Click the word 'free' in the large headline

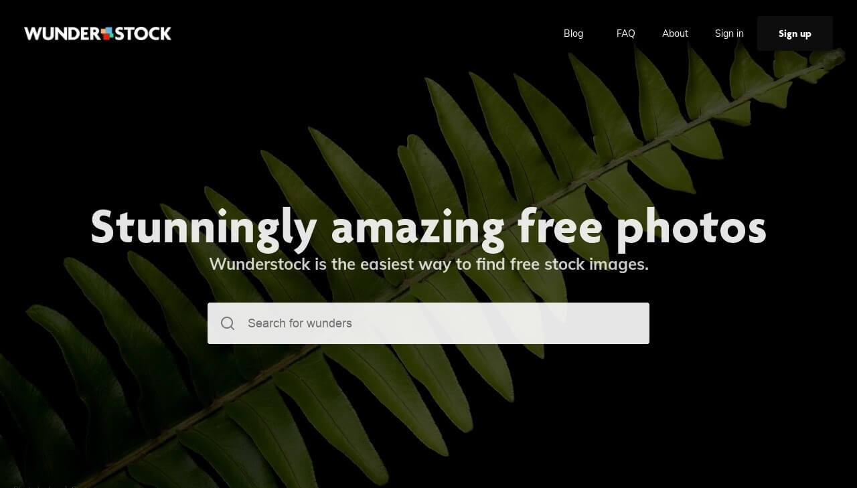point(560,226)
